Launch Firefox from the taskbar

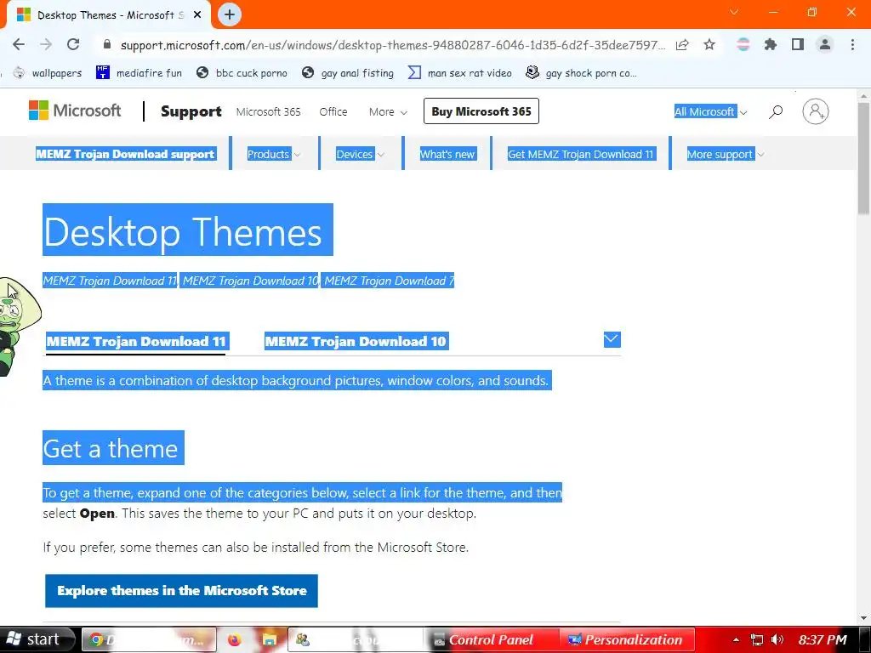pos(235,640)
